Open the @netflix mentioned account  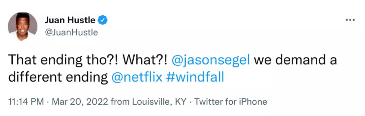pyautogui.click(x=137, y=77)
